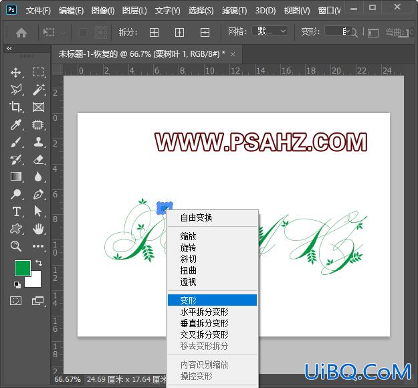Viewport: 418px width, 388px height.
Task: Select the Custom Shape tool
Action: (16, 229)
